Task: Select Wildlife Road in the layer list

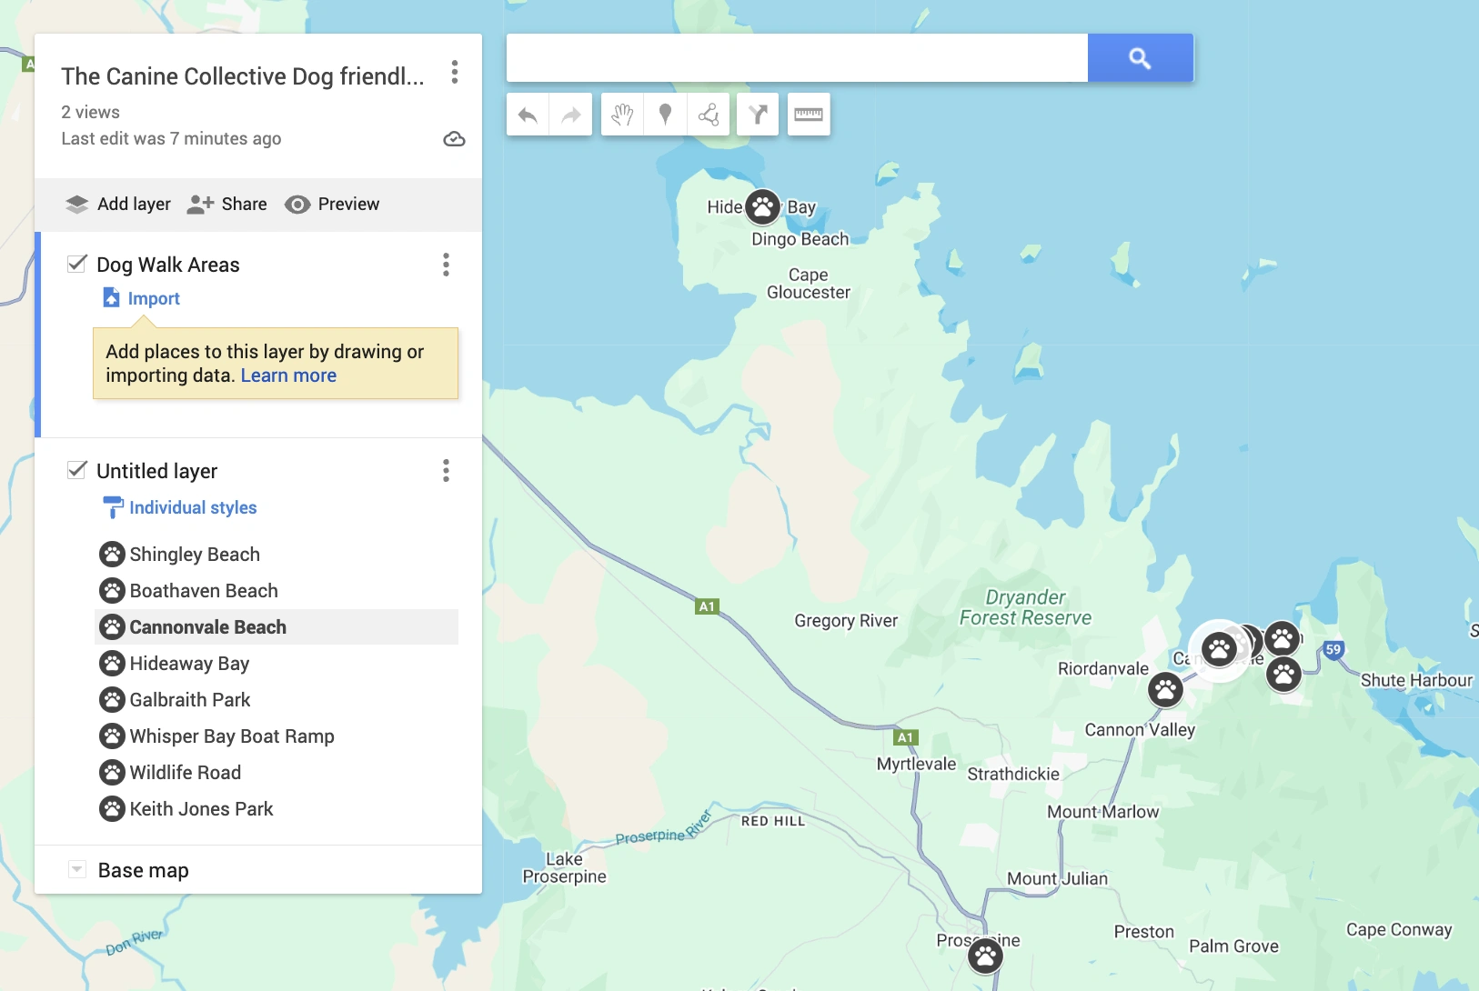Action: 277,772
